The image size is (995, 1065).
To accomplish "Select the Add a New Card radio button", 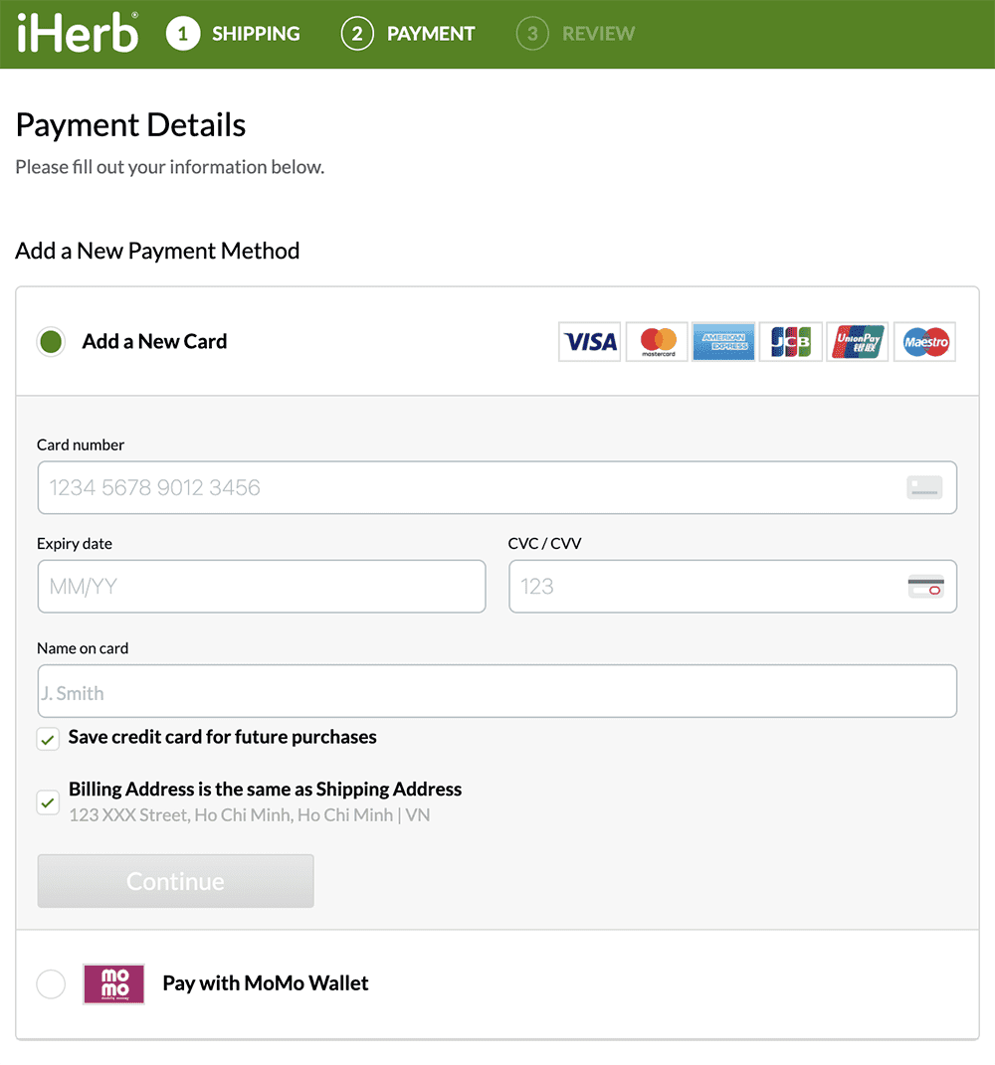I will click(49, 341).
